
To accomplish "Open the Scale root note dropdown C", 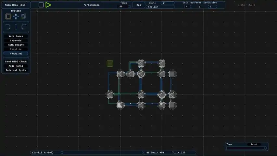I will [x=168, y=3].
